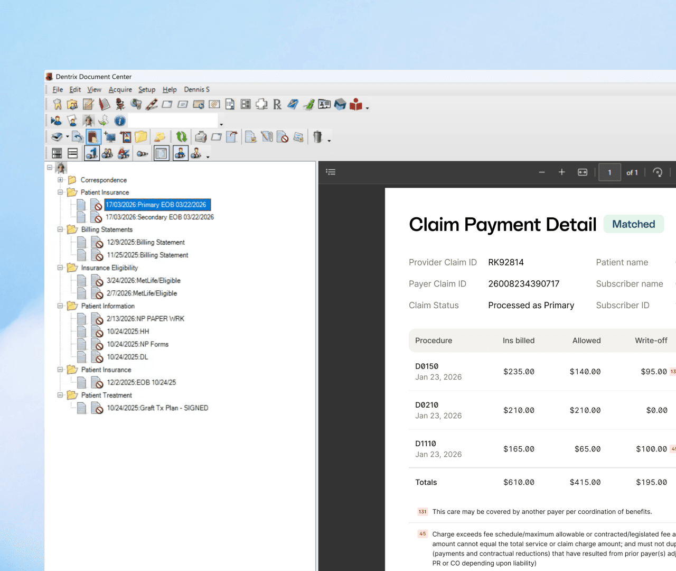The width and height of the screenshot is (676, 571).
Task: Click the Select Patient icon with blue arrow
Action: pyautogui.click(x=57, y=121)
